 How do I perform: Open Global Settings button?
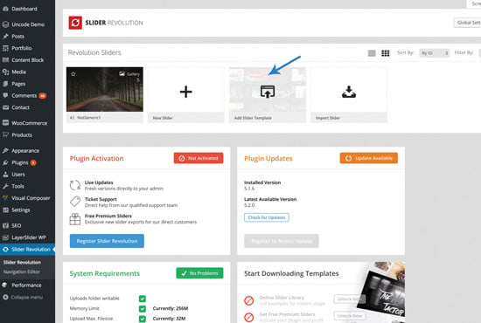click(x=468, y=23)
